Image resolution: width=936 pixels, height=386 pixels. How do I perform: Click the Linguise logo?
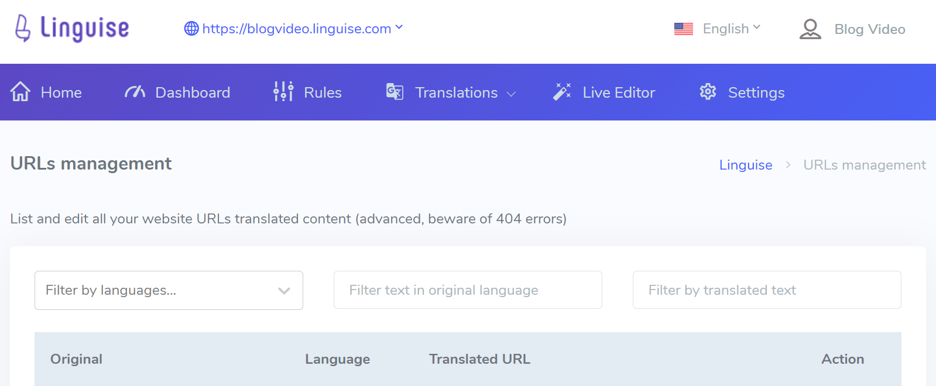71,28
